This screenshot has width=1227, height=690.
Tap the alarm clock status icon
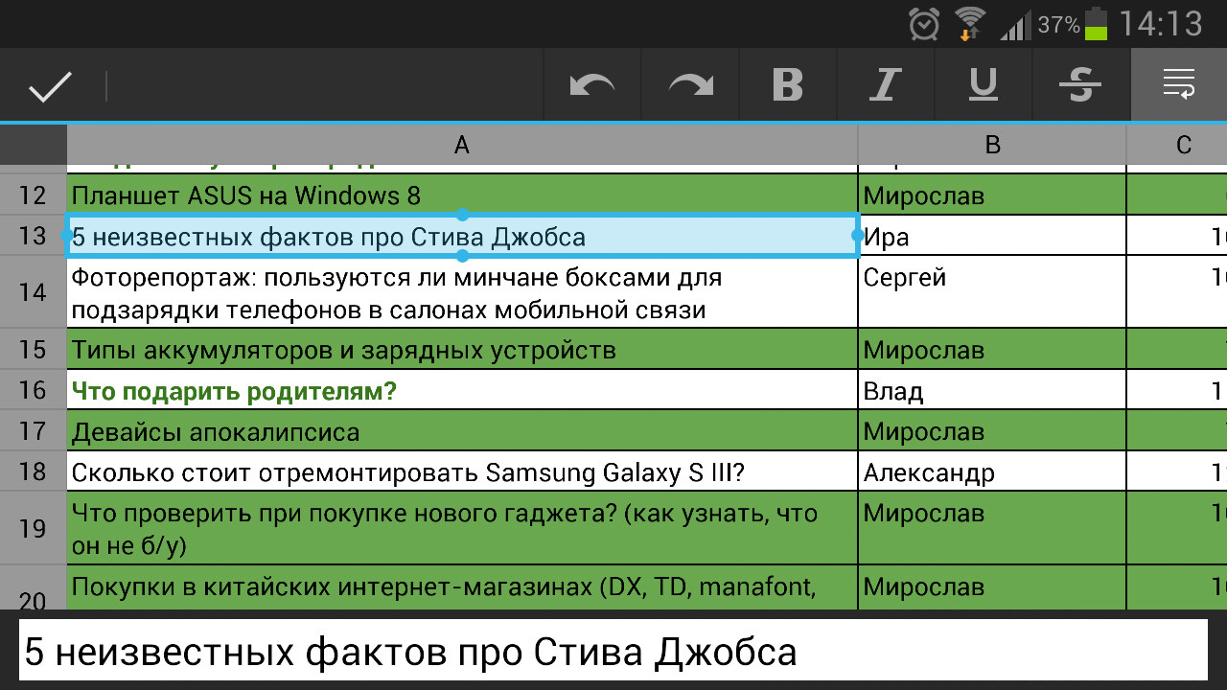coord(924,24)
